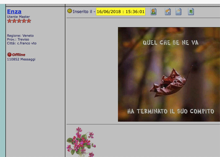The height and width of the screenshot is (157, 220).
Task: Open Enza's user profile link
Action: 14,12
